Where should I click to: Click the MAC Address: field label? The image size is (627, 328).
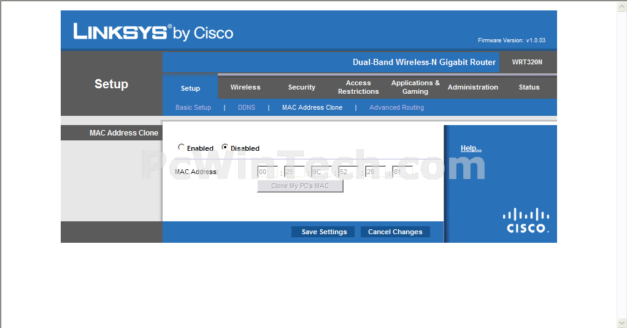[x=196, y=172]
